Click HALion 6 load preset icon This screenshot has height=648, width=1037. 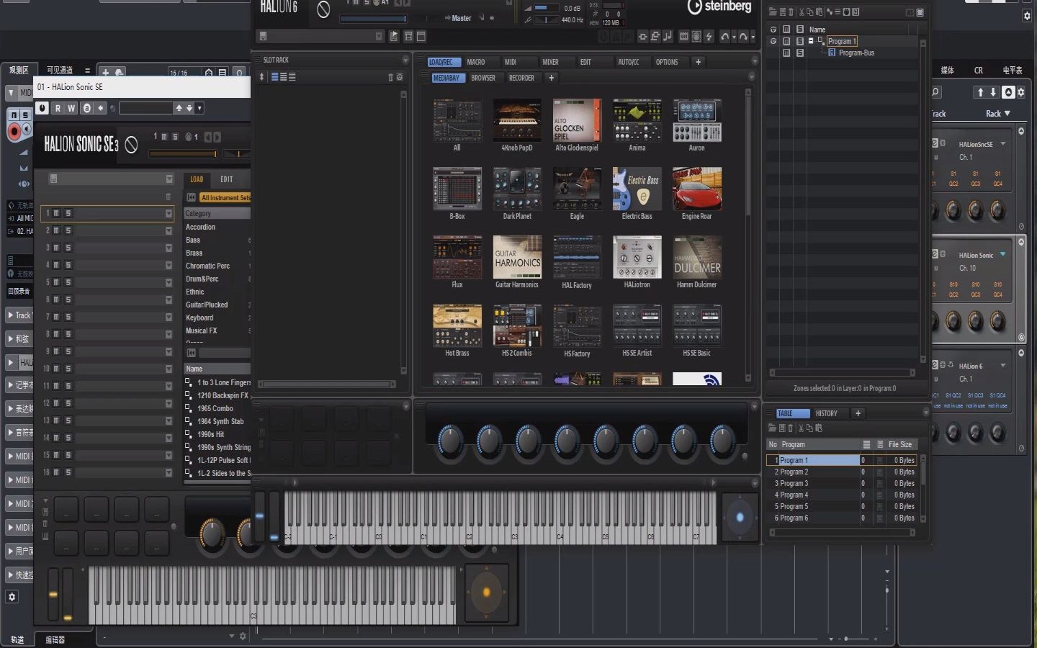pyautogui.click(x=394, y=36)
